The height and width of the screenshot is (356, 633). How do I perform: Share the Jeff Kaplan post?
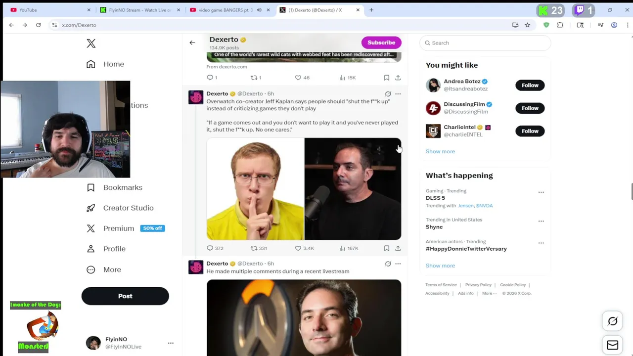pos(398,248)
